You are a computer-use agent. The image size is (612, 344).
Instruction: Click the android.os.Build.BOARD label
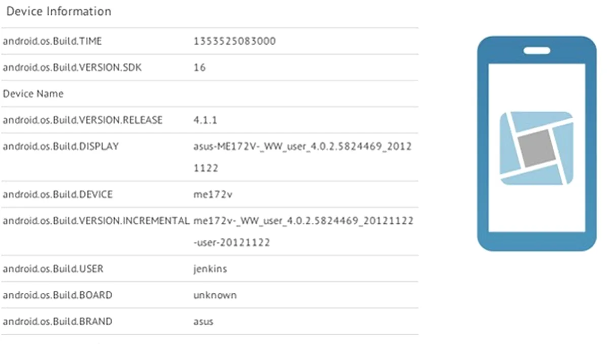point(57,295)
